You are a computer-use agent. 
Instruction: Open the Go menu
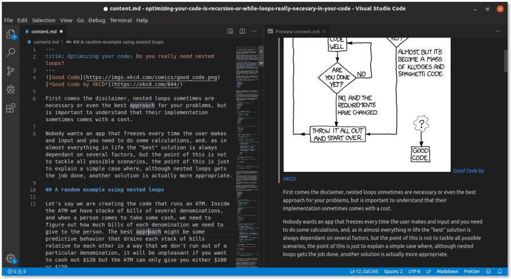pos(81,20)
